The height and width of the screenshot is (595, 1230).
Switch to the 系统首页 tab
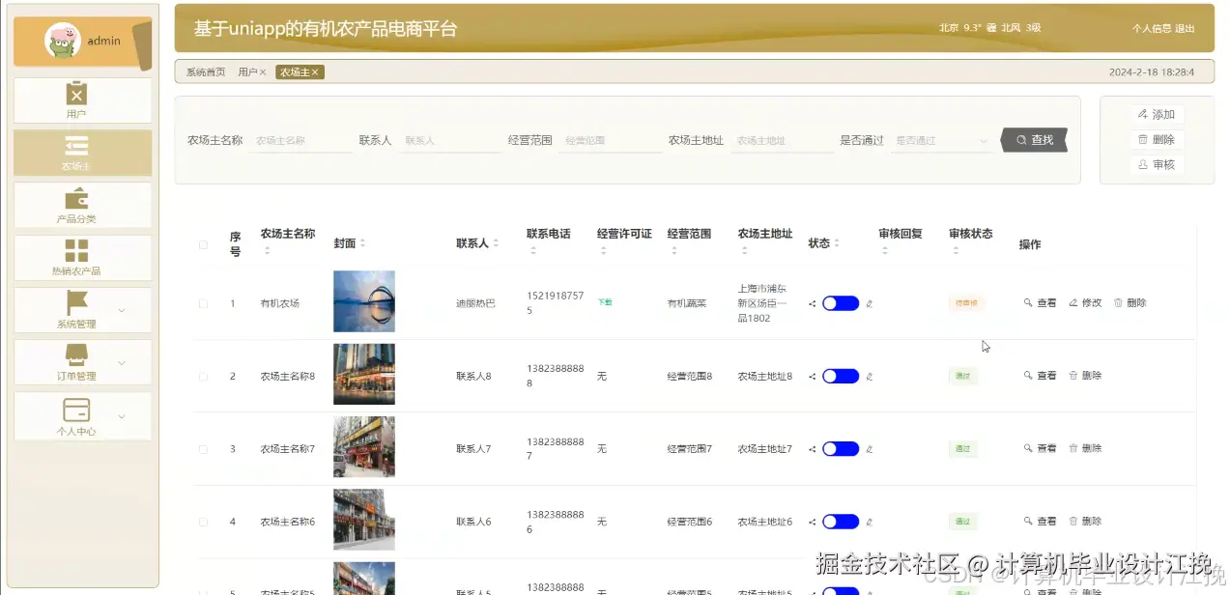[206, 72]
